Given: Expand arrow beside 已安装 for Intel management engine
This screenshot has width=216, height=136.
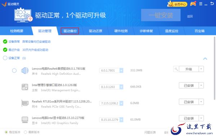Looking at the screenshot, I should (x=201, y=85).
